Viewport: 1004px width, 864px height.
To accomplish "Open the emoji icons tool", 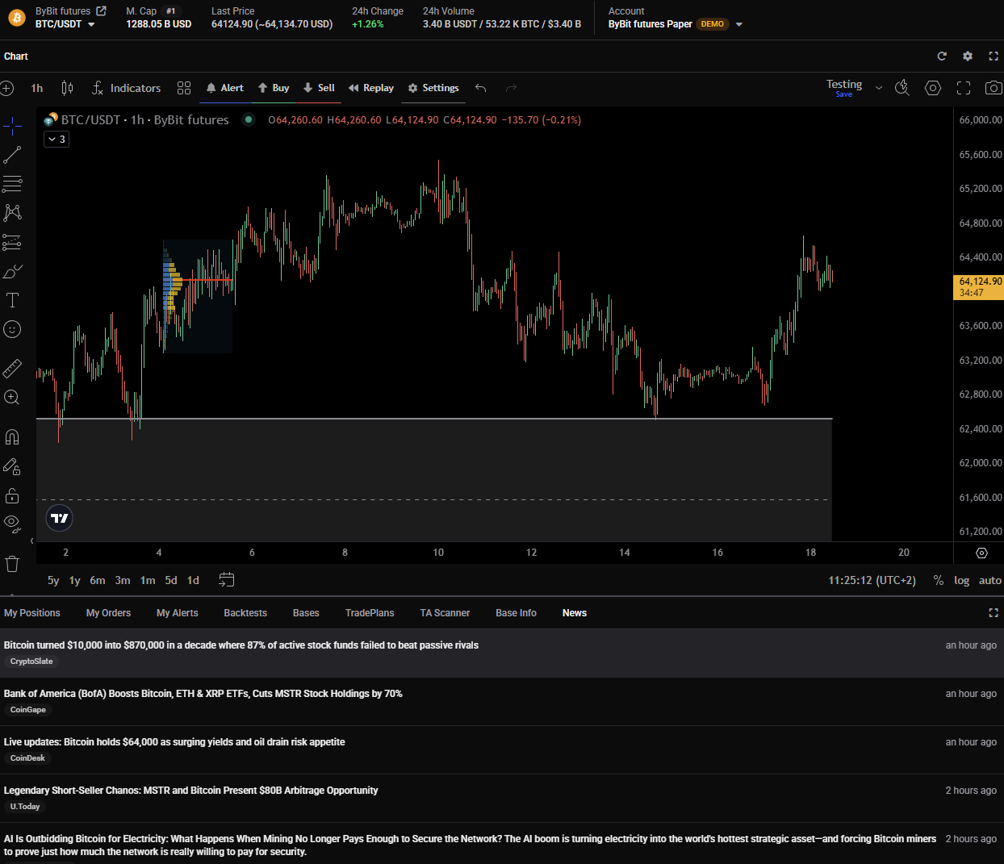I will (x=12, y=329).
